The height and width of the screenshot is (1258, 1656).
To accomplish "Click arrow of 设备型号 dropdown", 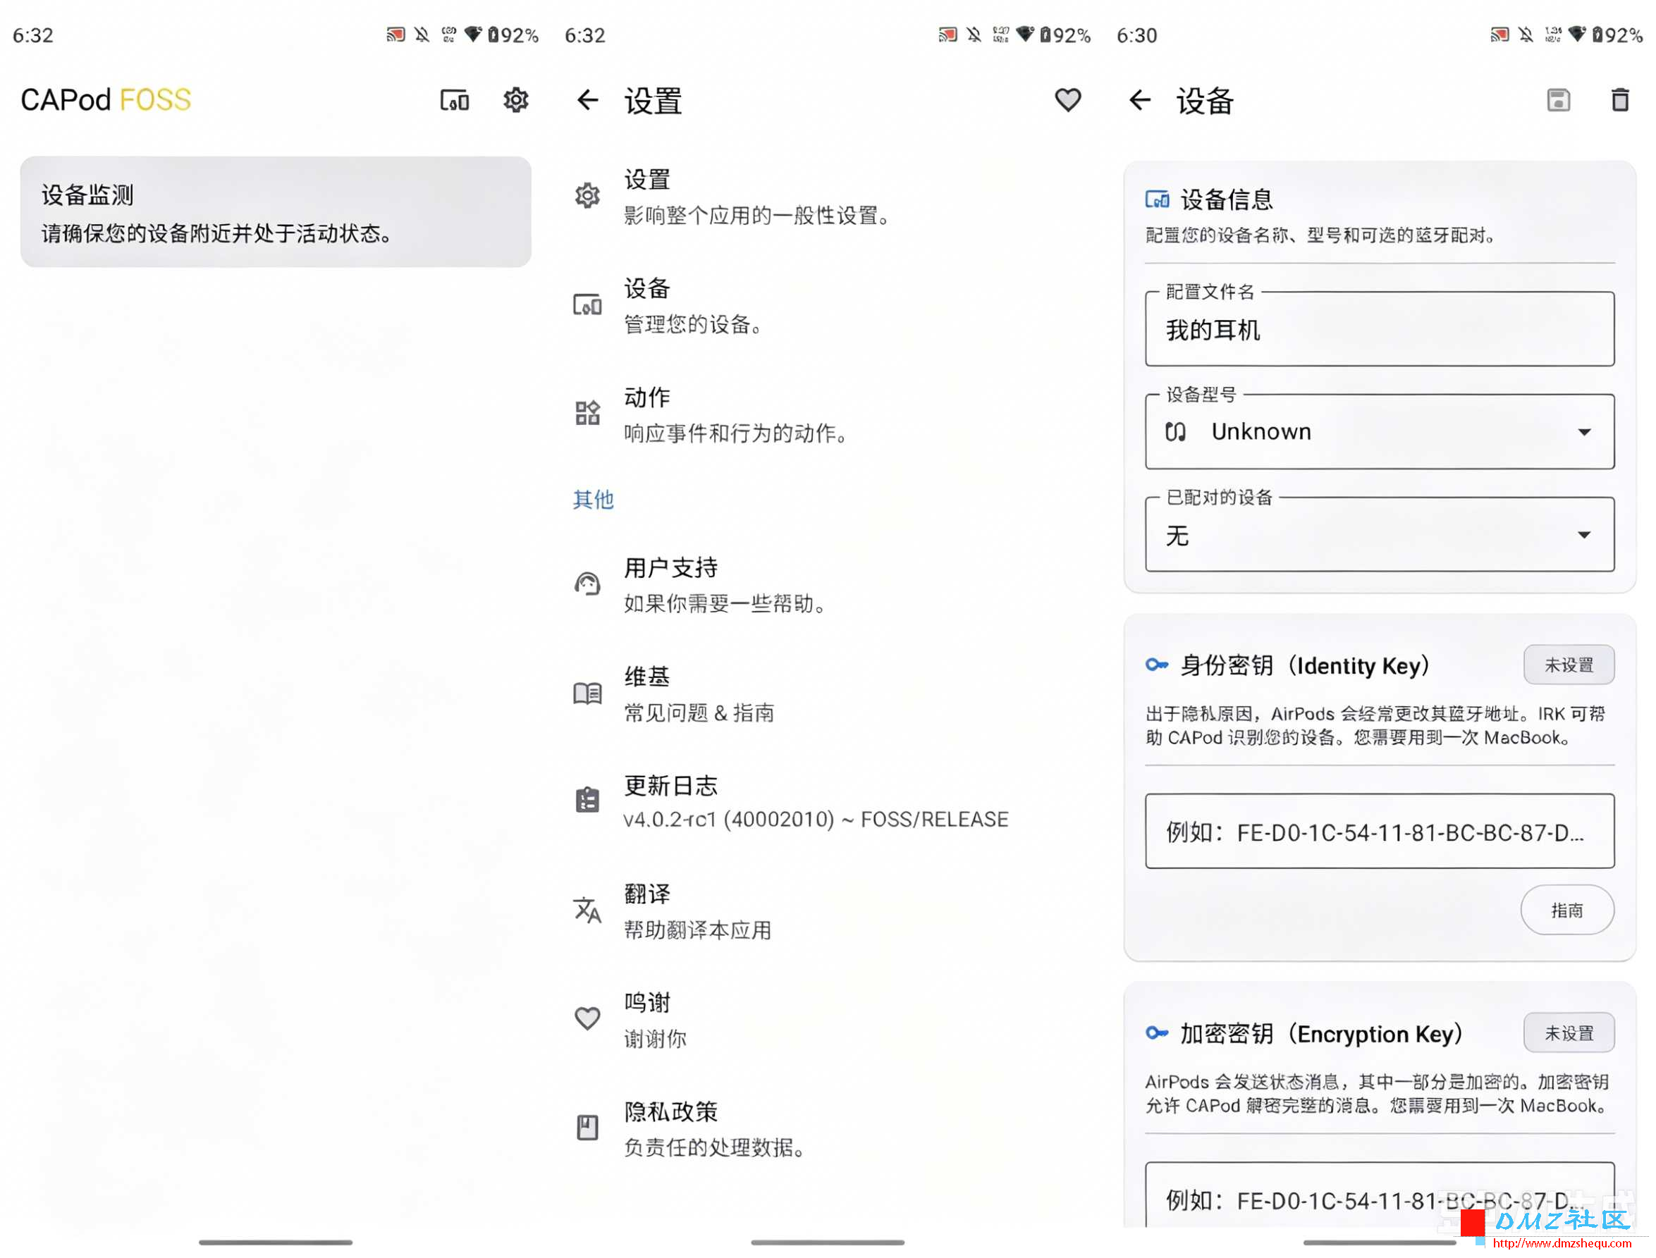I will [x=1584, y=433].
